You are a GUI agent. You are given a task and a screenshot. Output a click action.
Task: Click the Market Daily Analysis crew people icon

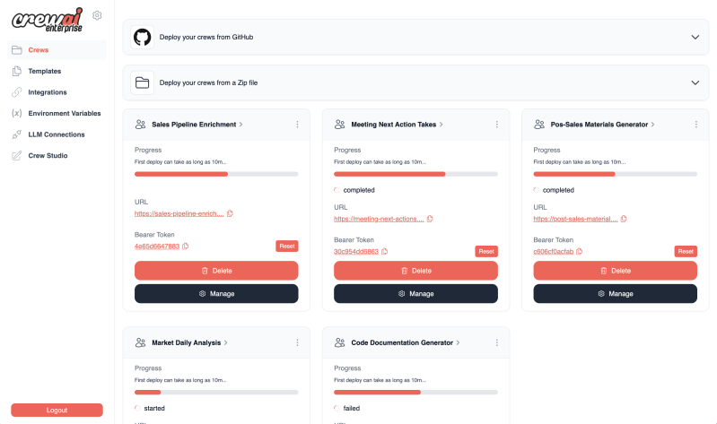[x=140, y=342]
